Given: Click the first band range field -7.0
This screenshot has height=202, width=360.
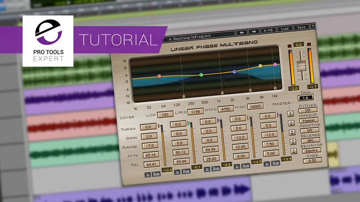Looking at the screenshot, I should [150, 145].
